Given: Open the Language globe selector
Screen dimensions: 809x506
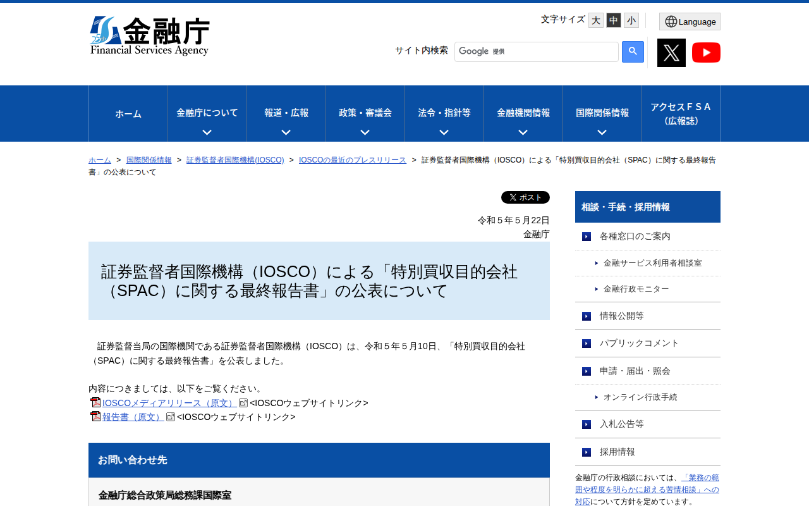Looking at the screenshot, I should coord(690,21).
